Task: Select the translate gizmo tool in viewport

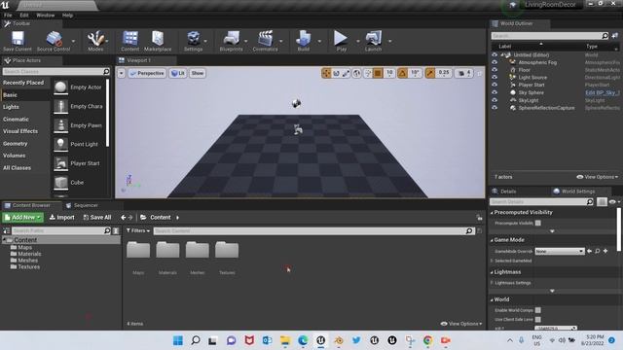Action: pos(326,73)
